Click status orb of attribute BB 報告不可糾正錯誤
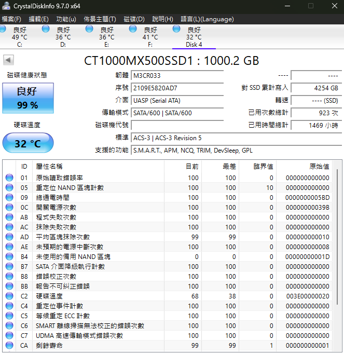Screen dimensions: 344x354 coord(9,286)
